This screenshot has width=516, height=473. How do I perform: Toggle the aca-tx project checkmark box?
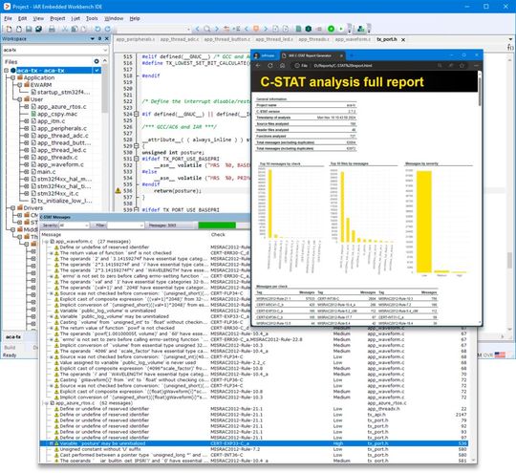pos(97,71)
